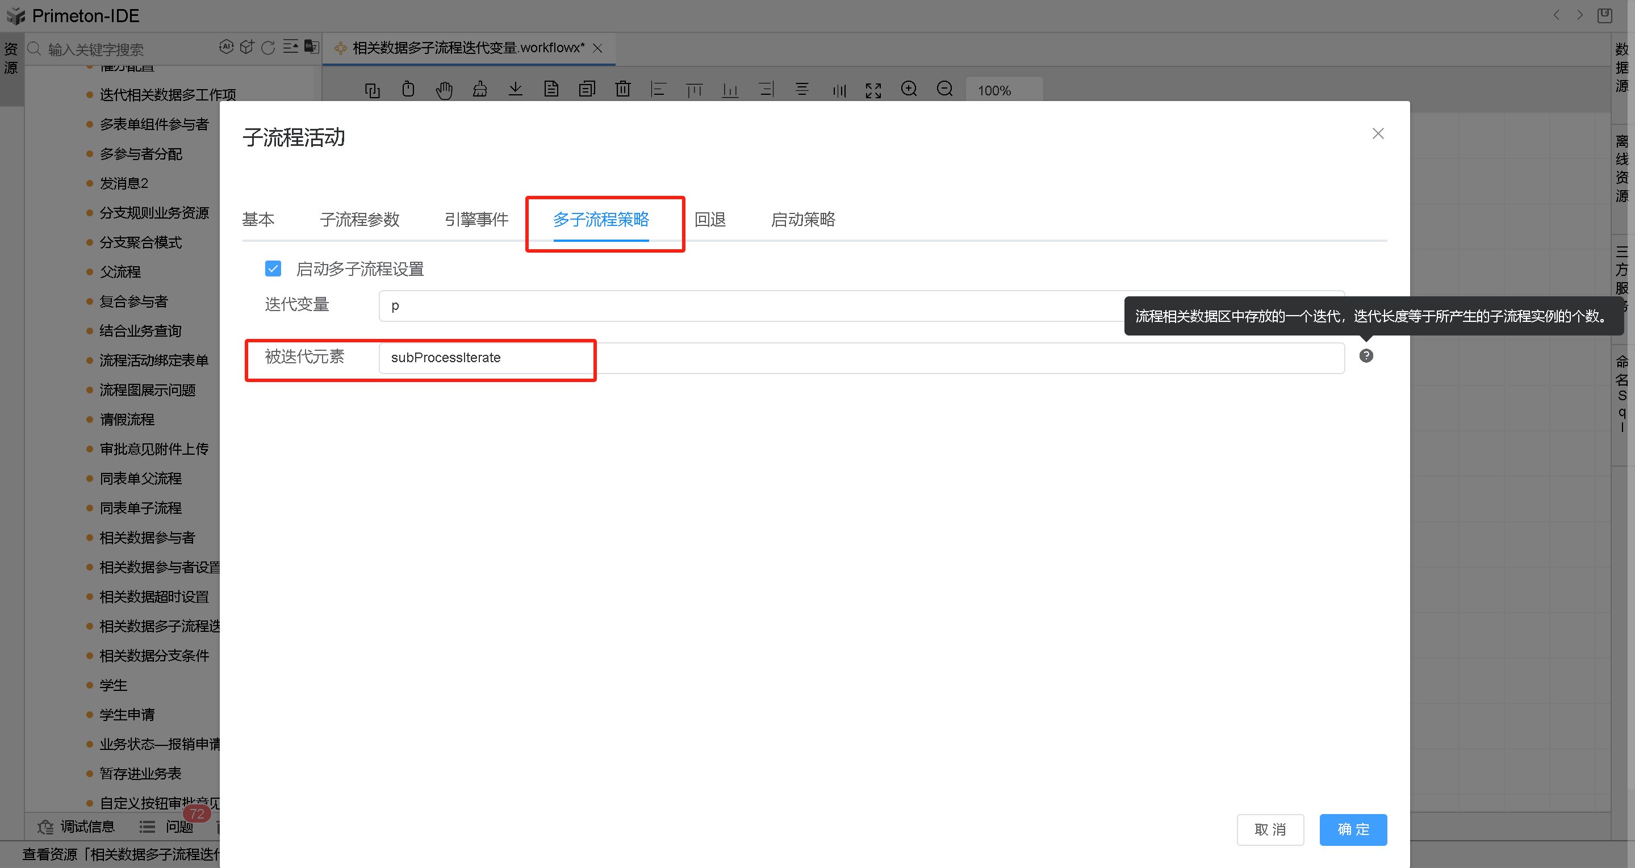Click inside the 迭代变量 input field
Viewport: 1635px width, 868px height.
pyautogui.click(x=571, y=305)
